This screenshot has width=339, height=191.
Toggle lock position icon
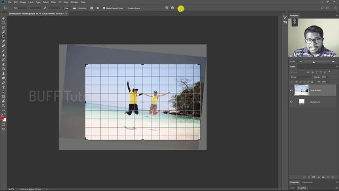305,82
